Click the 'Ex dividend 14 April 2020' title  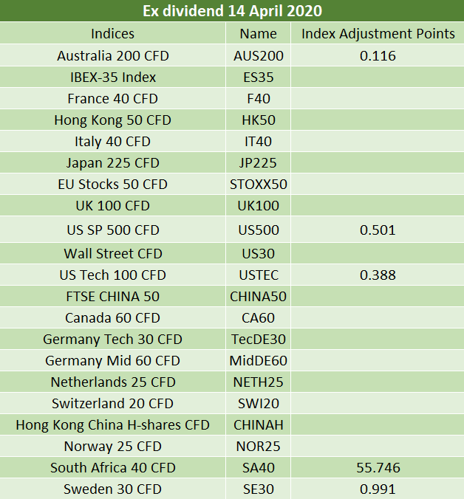coord(232,11)
